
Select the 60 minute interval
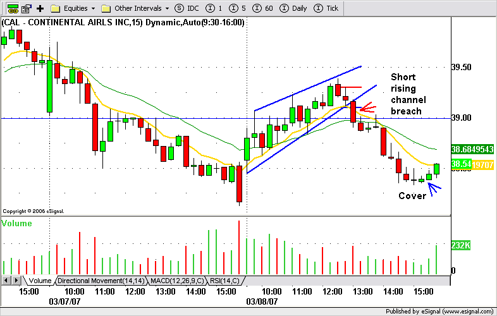pos(262,8)
